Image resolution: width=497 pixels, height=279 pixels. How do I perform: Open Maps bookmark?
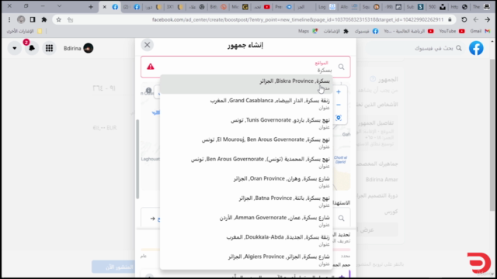coord(308,31)
